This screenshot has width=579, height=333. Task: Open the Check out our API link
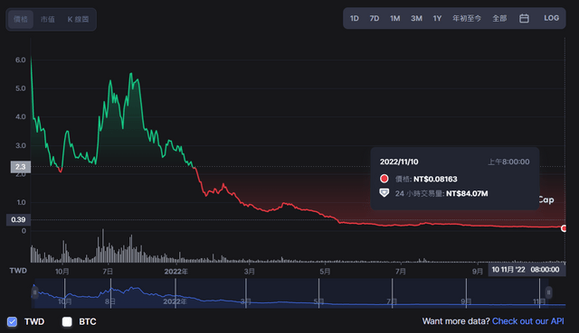pos(528,321)
